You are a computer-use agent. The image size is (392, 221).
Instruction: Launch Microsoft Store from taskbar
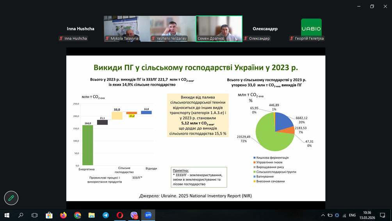pos(49,215)
